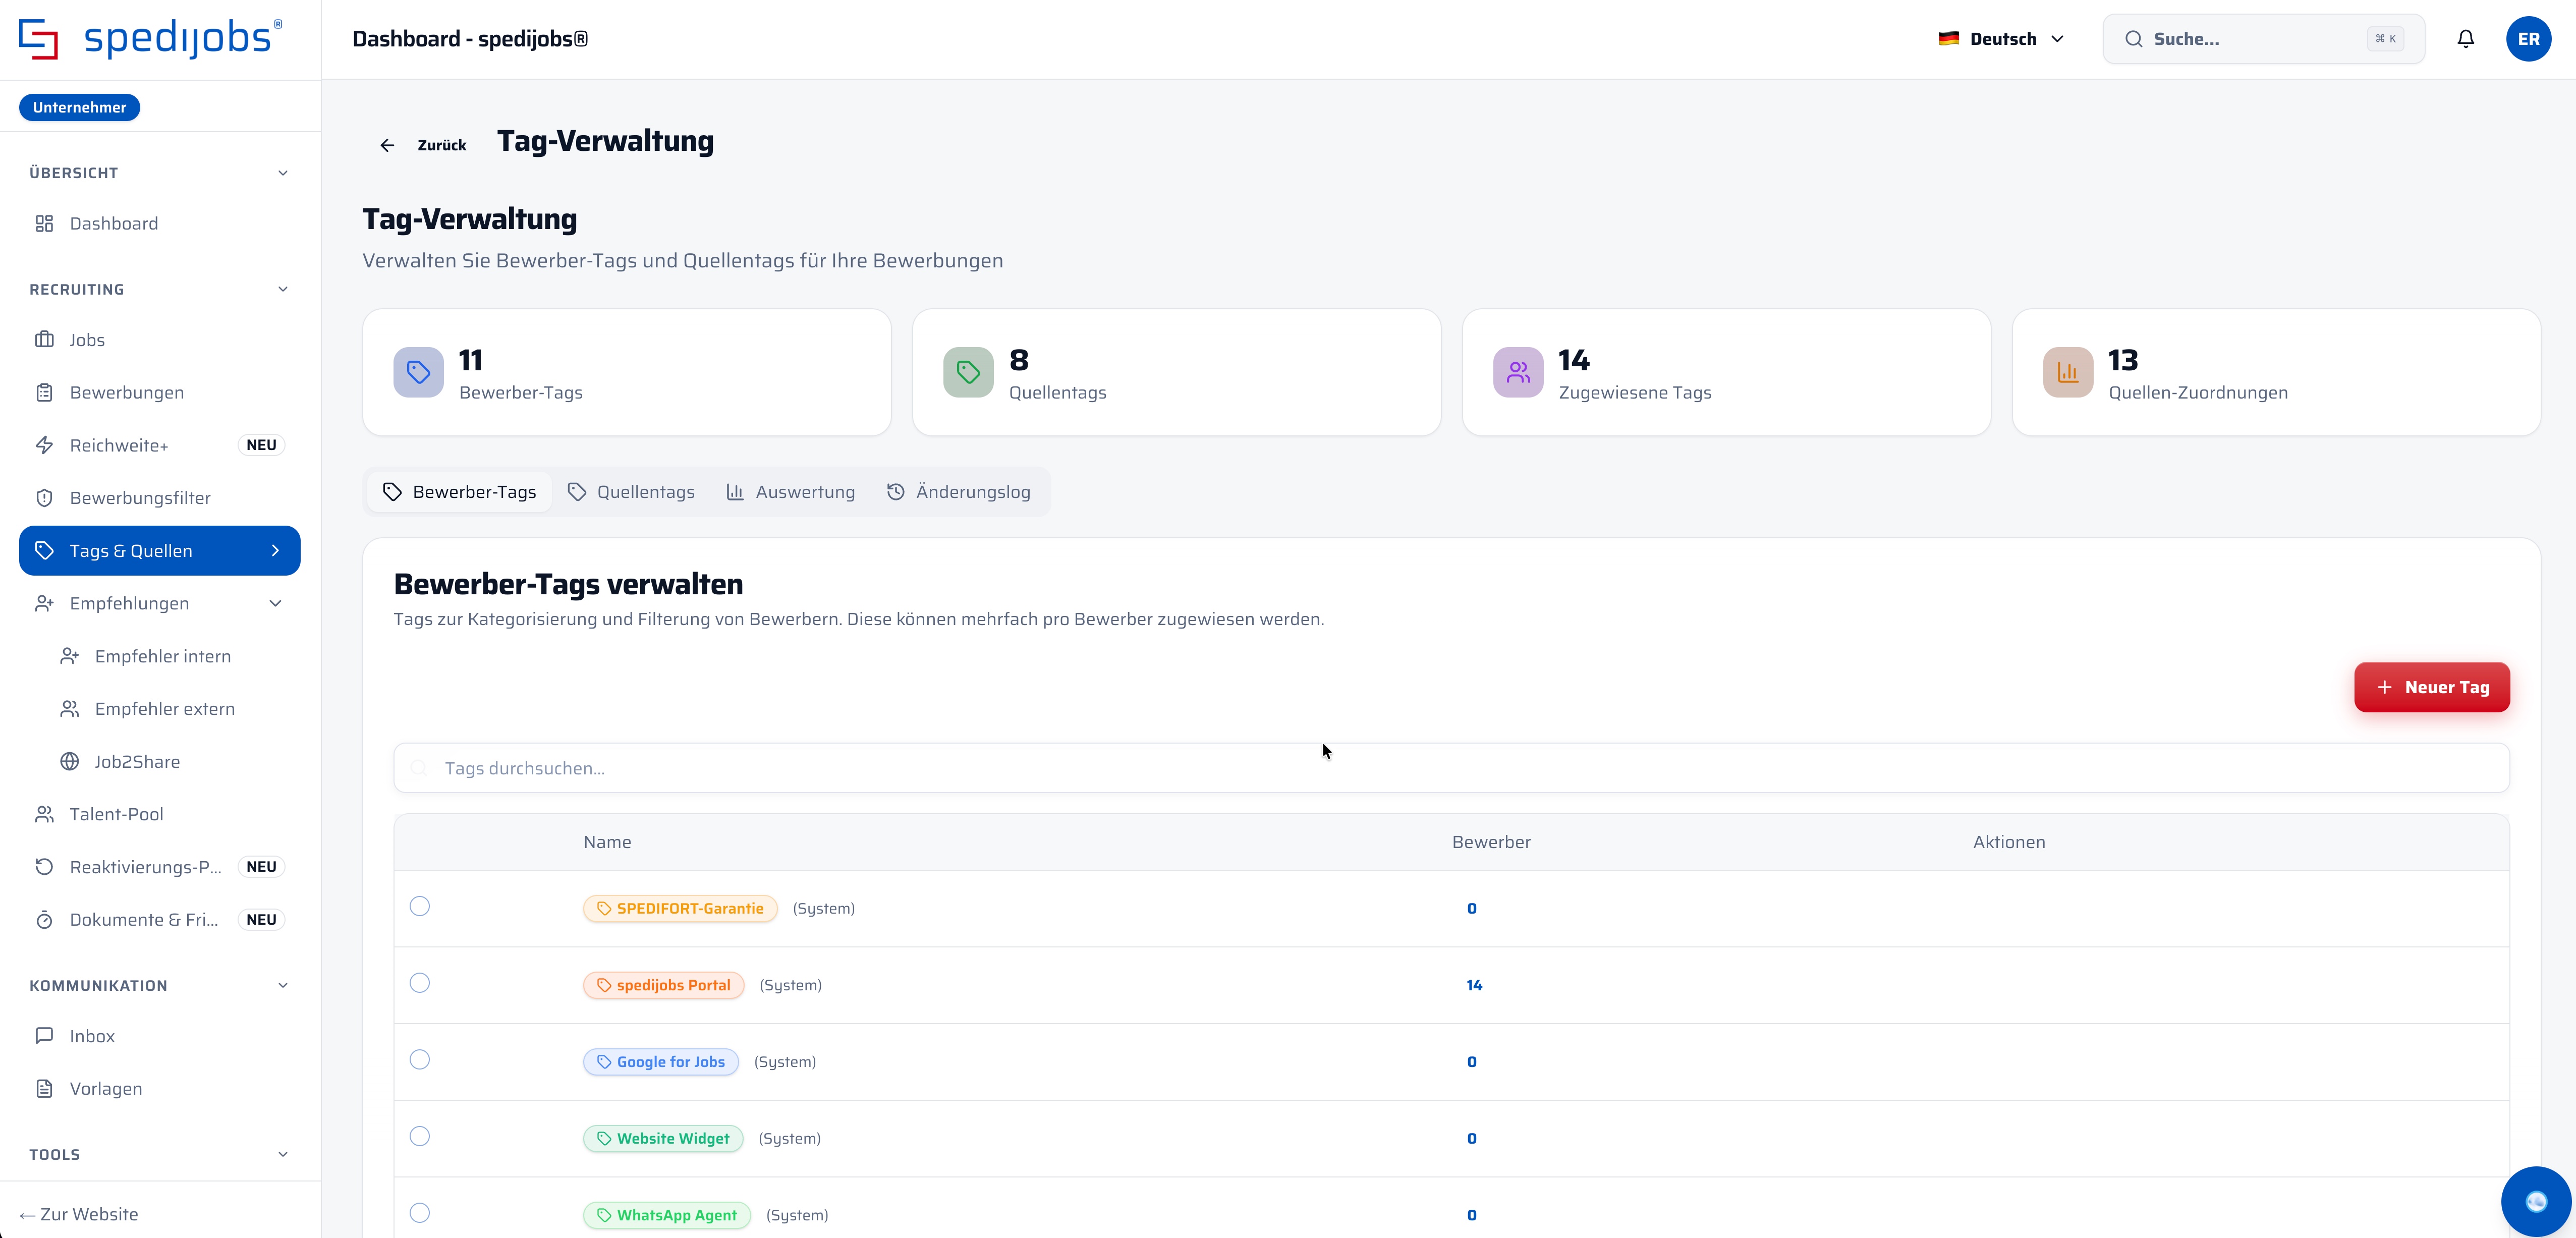This screenshot has height=1238, width=2576.
Task: Select the Bewerber-Tags tab
Action: 459,492
